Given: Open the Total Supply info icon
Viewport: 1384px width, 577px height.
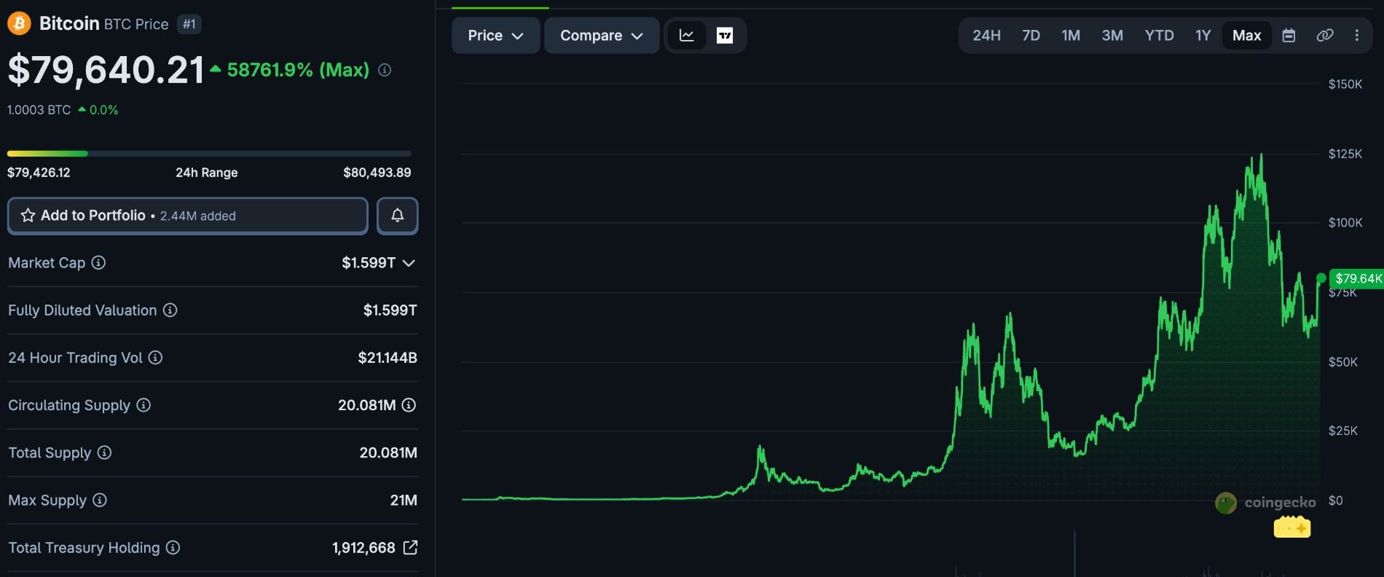Looking at the screenshot, I should [104, 452].
